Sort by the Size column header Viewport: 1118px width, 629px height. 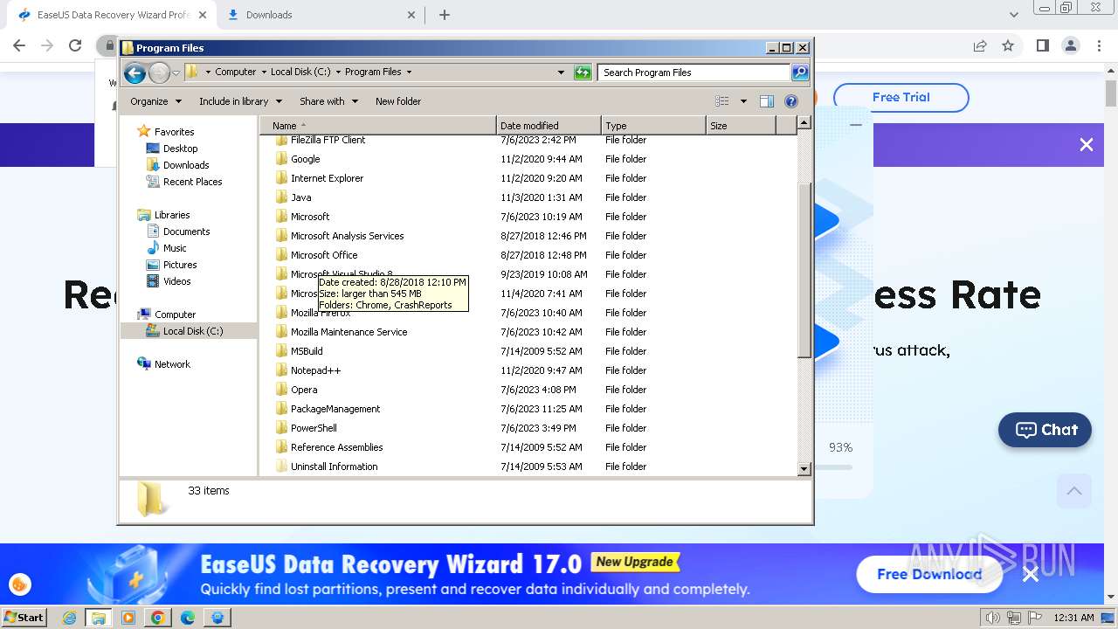click(x=741, y=126)
